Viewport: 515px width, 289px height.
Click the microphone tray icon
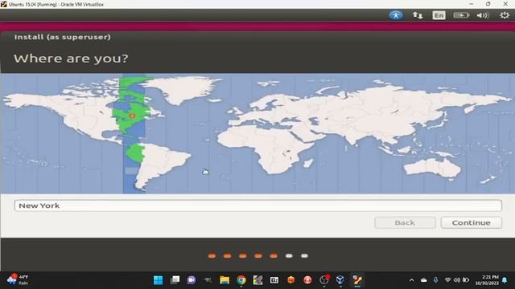pyautogui.click(x=436, y=280)
